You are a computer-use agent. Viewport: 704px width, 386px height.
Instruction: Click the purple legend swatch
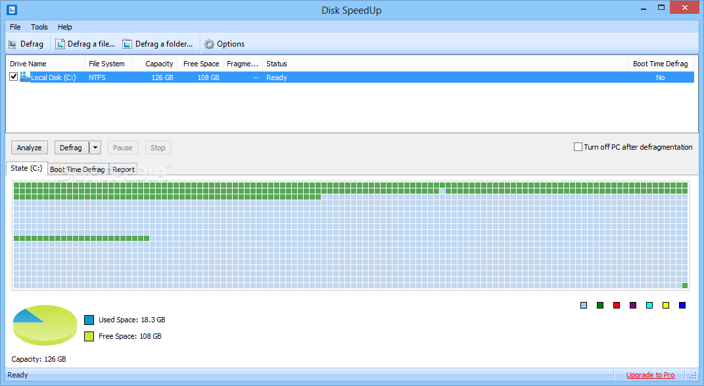[x=633, y=305]
